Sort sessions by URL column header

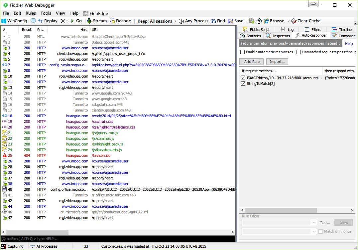163,30
